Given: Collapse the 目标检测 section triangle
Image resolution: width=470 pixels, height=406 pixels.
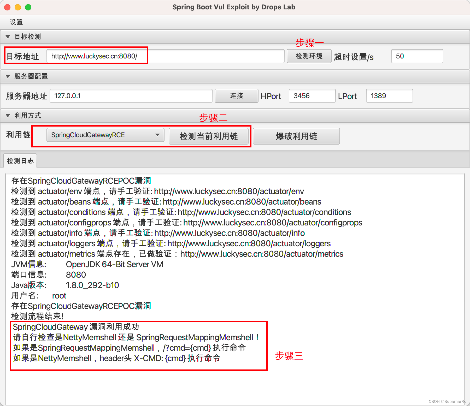Looking at the screenshot, I should pos(8,37).
